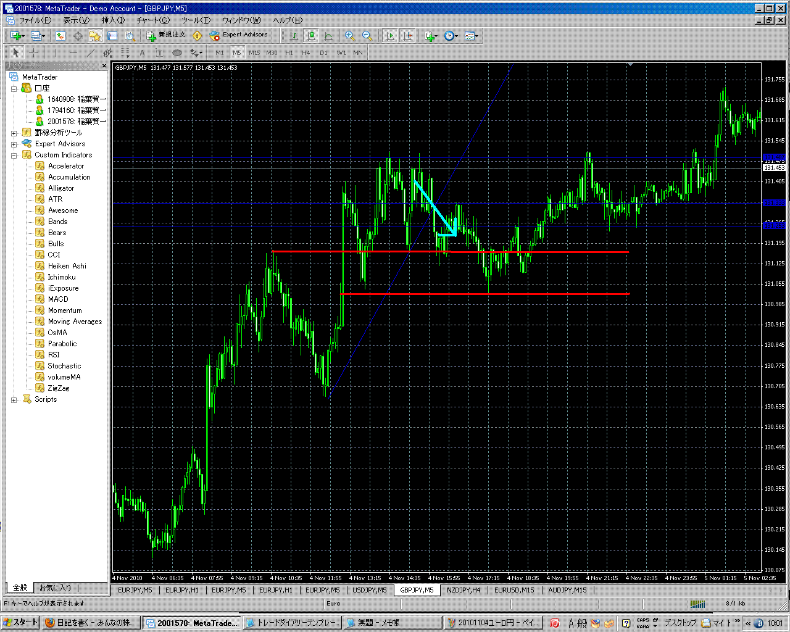Select the horizontal line drawing tool

73,53
